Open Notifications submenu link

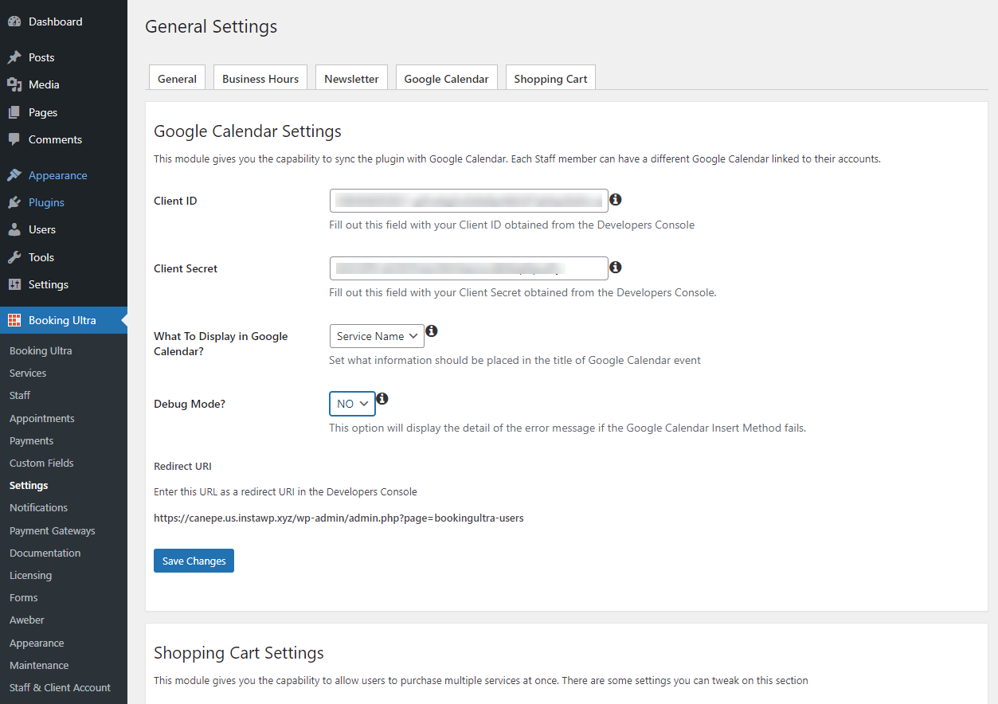click(x=38, y=507)
